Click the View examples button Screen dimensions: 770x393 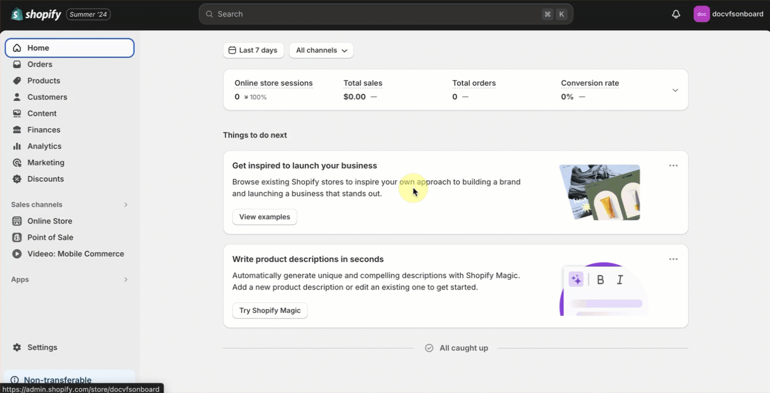[264, 217]
